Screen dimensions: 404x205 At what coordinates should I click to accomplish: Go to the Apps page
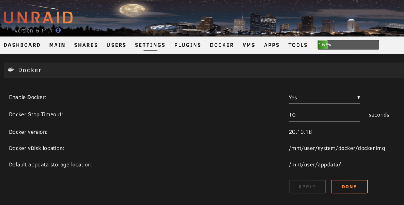pos(271,45)
